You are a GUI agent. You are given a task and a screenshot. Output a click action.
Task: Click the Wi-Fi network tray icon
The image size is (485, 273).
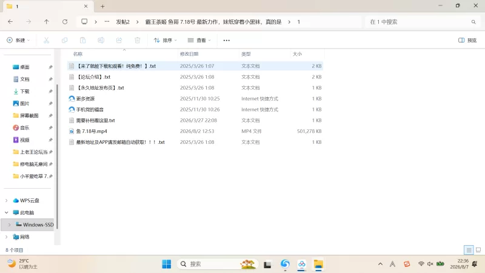pyautogui.click(x=421, y=264)
